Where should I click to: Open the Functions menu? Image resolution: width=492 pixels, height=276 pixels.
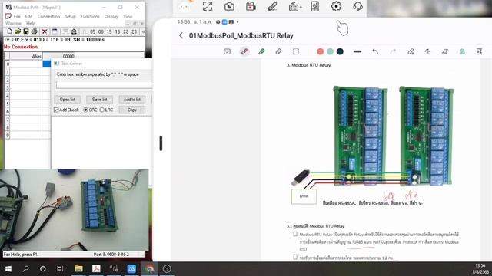coord(90,16)
